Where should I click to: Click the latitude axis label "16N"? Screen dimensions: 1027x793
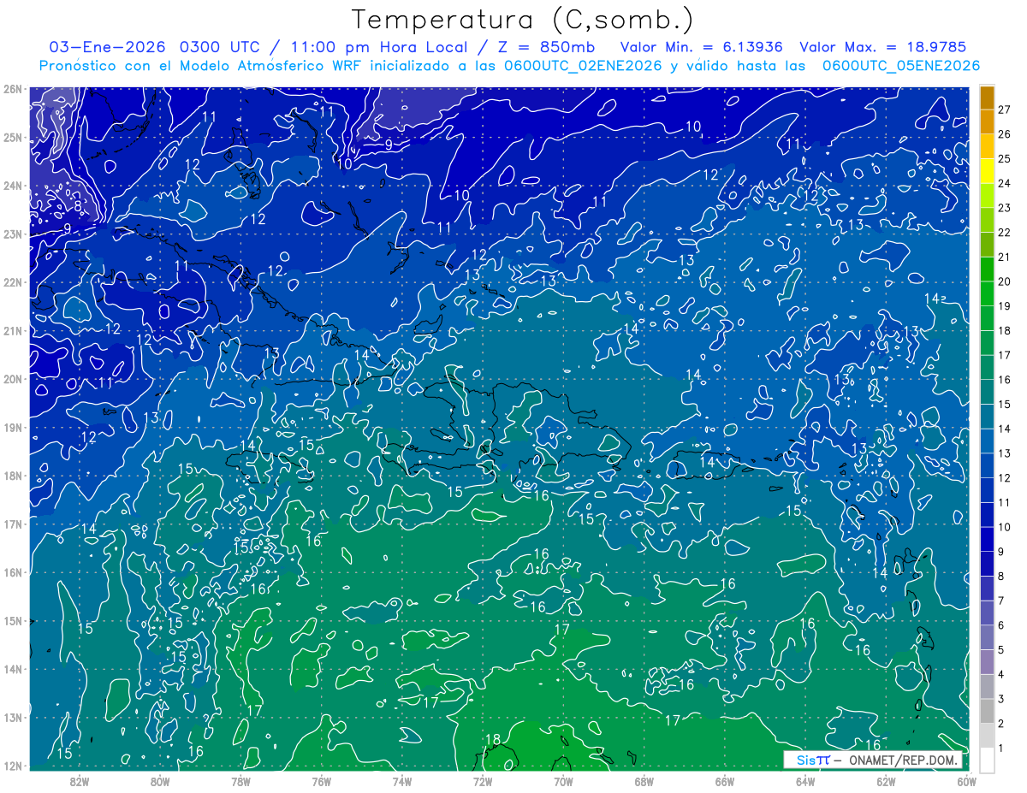click(13, 572)
